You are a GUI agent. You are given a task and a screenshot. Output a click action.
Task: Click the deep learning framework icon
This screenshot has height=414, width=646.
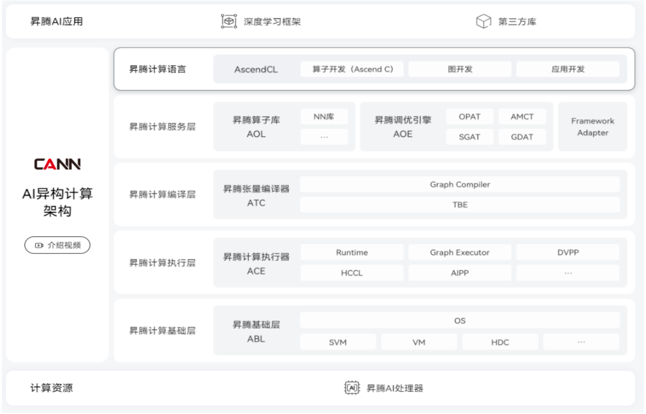[x=228, y=22]
